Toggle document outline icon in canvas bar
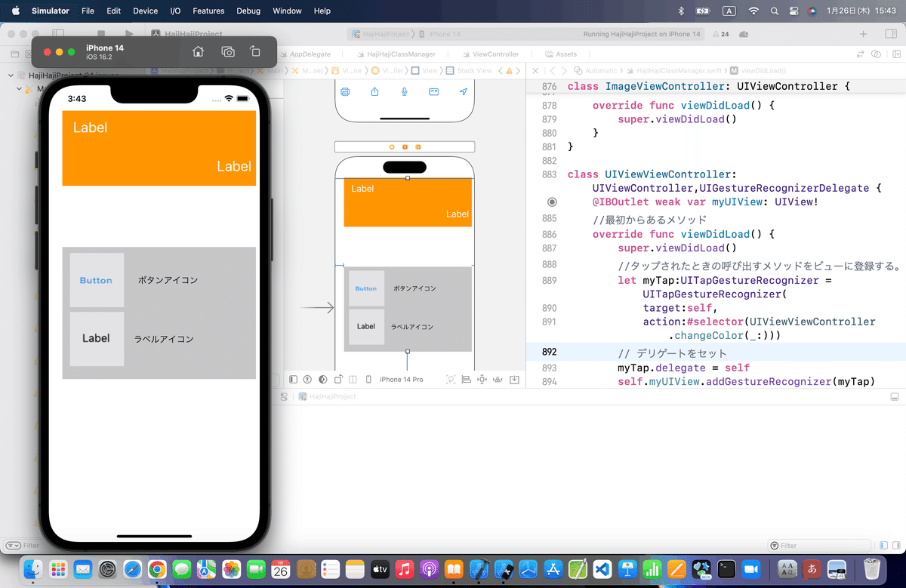Image resolution: width=906 pixels, height=588 pixels. click(294, 379)
